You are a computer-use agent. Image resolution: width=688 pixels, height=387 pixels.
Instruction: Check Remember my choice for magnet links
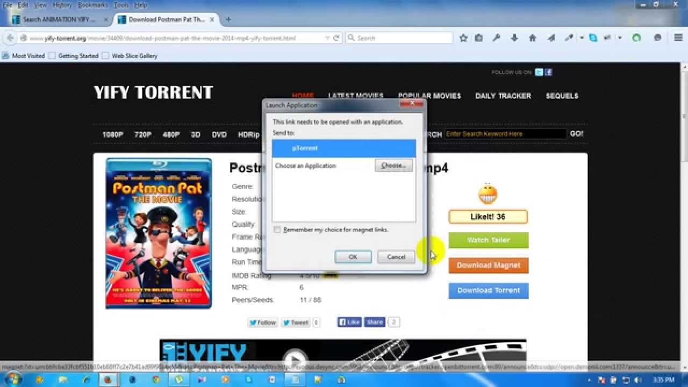(x=277, y=230)
